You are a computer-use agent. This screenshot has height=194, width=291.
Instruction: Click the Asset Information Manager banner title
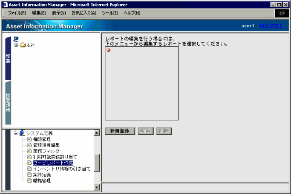pos(44,26)
